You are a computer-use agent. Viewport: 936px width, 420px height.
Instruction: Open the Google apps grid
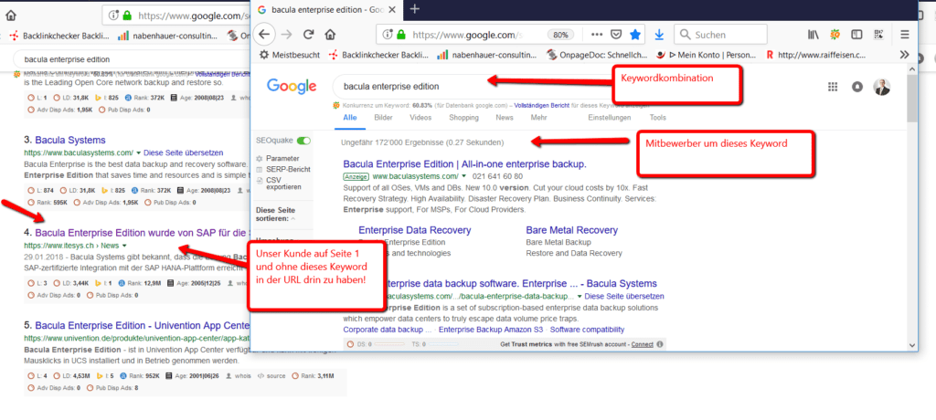coord(832,87)
